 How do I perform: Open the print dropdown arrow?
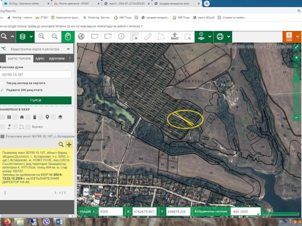(229, 37)
